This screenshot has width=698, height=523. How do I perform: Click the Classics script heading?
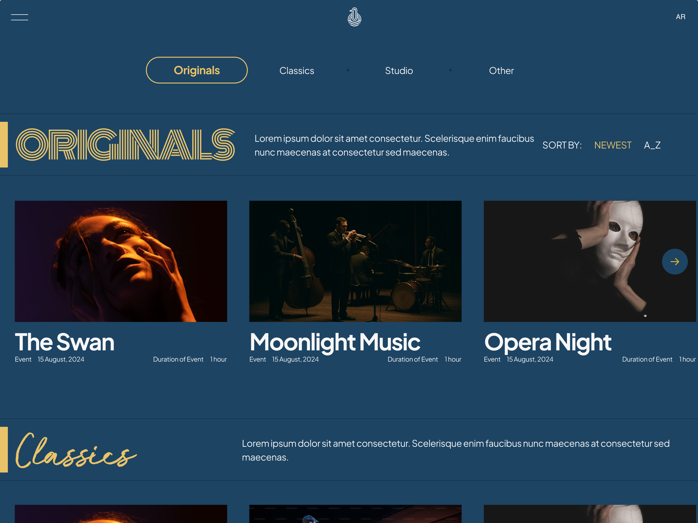pyautogui.click(x=76, y=450)
